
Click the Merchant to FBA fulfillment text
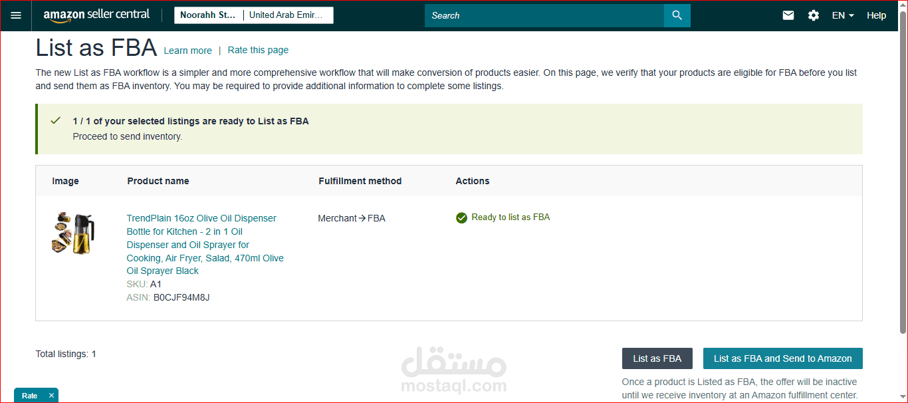[352, 218]
